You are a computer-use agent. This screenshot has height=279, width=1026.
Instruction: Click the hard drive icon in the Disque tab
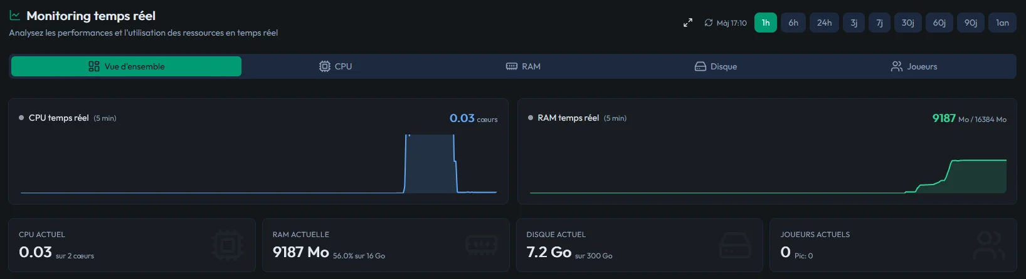(701, 66)
